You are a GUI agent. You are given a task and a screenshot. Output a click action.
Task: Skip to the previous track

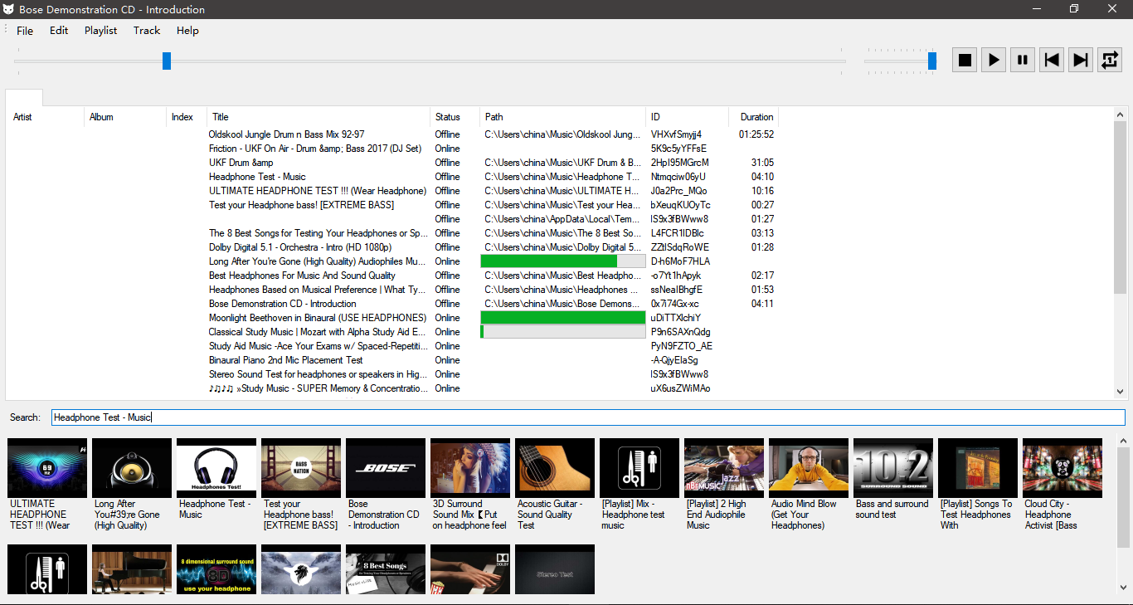click(x=1052, y=60)
